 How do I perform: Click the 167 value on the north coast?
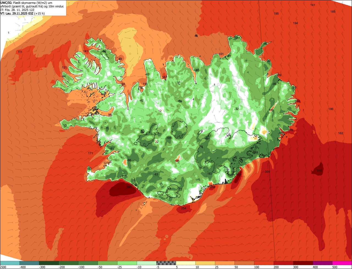click(x=164, y=78)
